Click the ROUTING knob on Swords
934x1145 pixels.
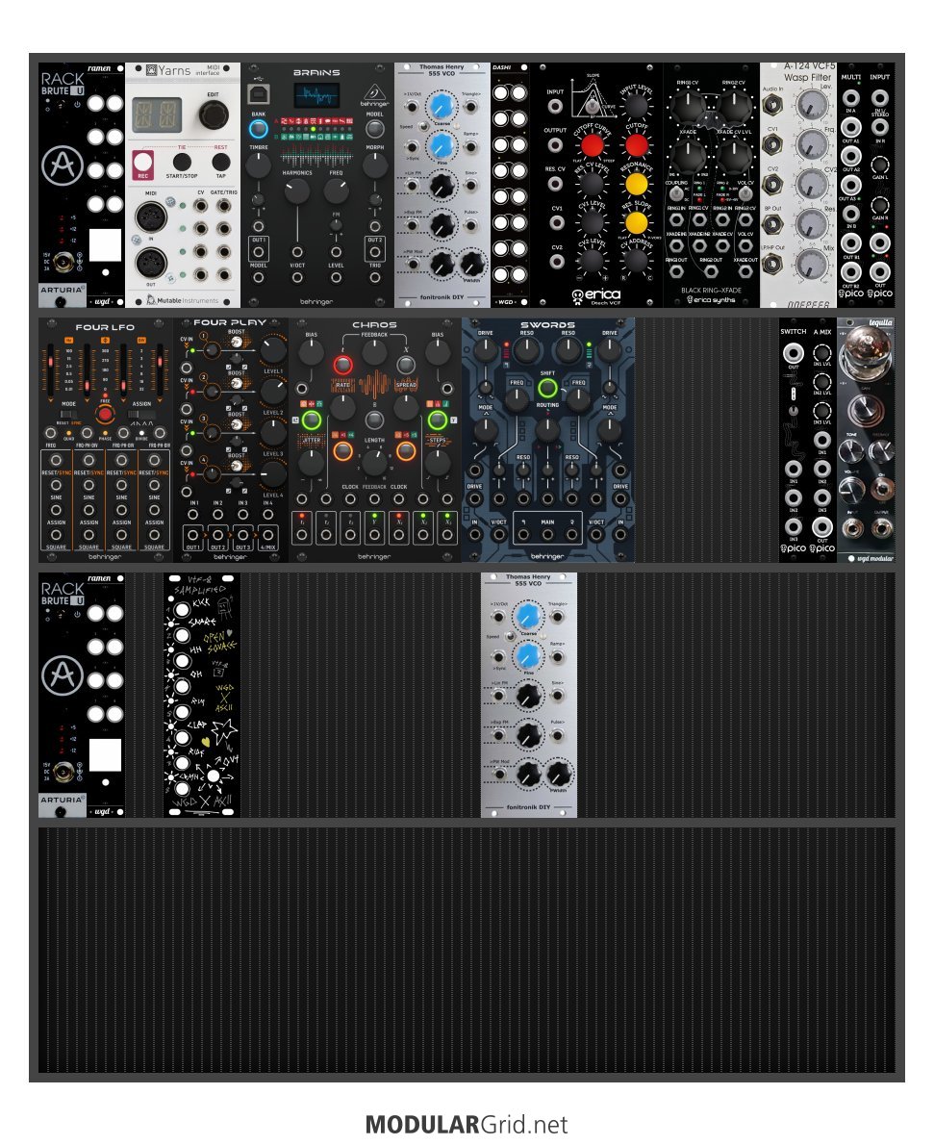547,429
